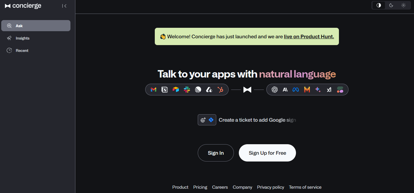Click the Gmail icon in the apps strip
This screenshot has width=414, height=193.
click(154, 90)
